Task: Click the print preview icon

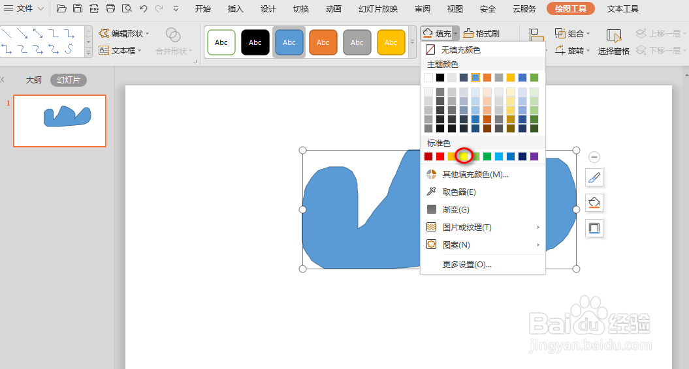Action: [127, 8]
